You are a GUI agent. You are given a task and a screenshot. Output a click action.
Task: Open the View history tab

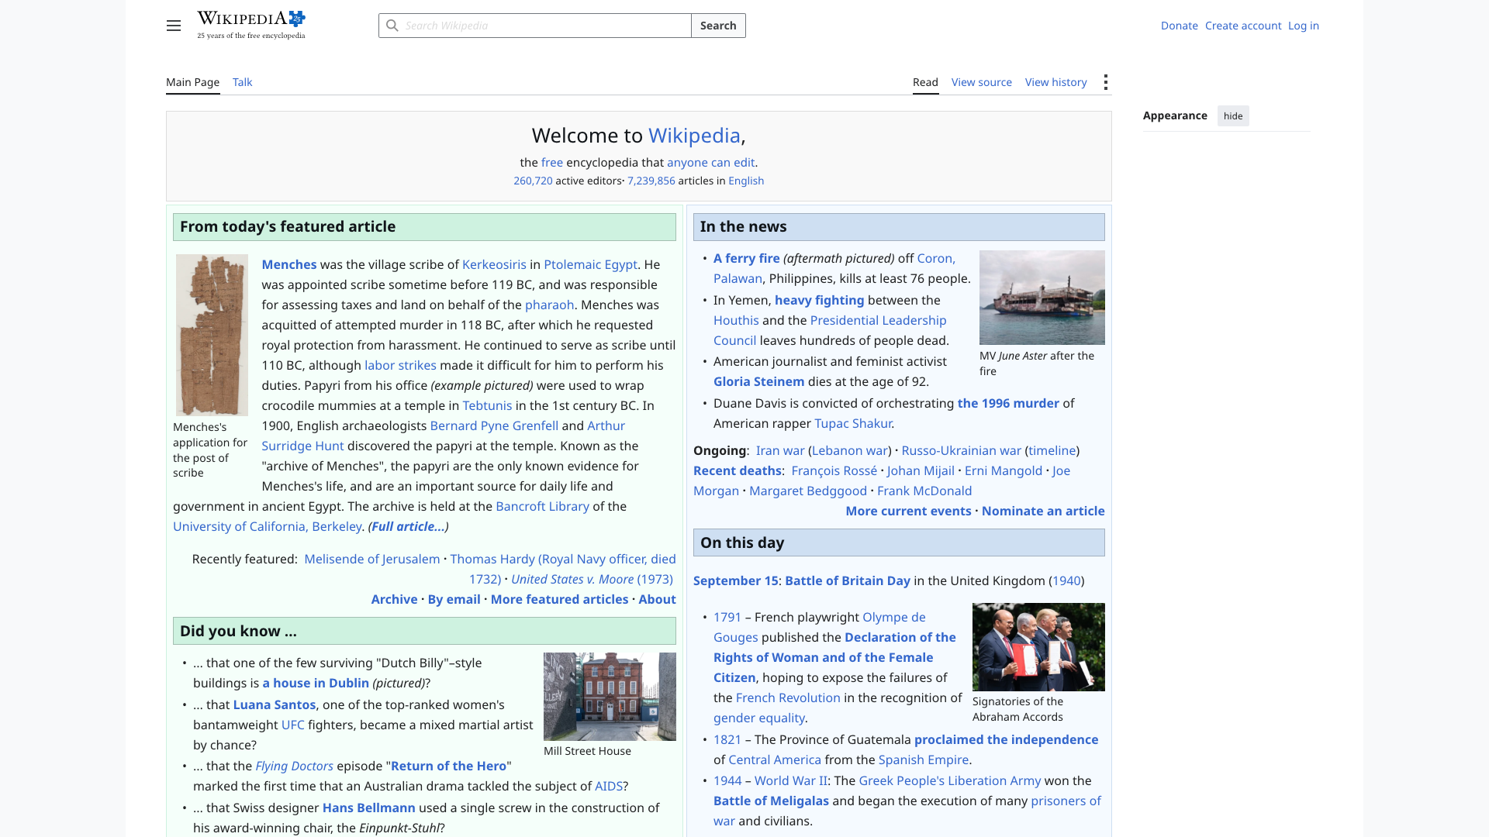point(1056,82)
